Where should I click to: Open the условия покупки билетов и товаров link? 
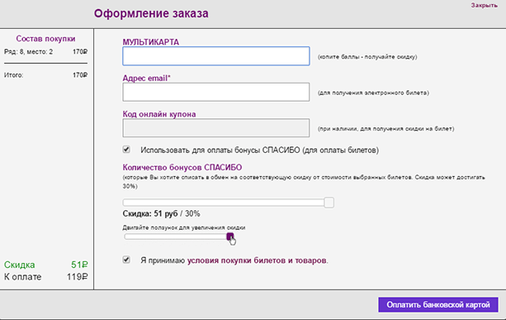(257, 260)
